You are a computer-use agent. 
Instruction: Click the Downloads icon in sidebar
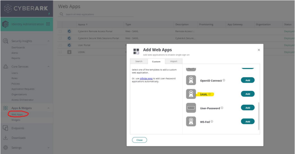pyautogui.click(x=5, y=138)
